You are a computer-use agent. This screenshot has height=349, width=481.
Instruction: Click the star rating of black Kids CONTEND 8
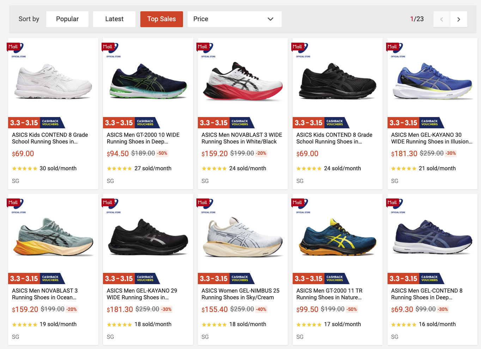pos(309,169)
